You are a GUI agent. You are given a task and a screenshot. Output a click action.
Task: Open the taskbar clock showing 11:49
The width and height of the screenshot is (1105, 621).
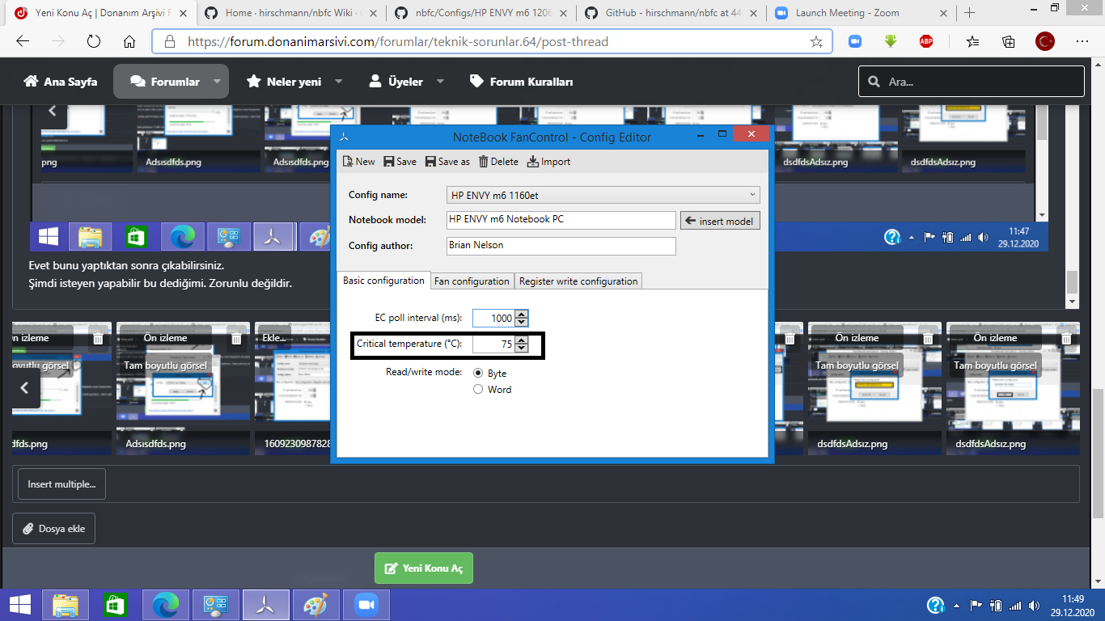click(1072, 605)
